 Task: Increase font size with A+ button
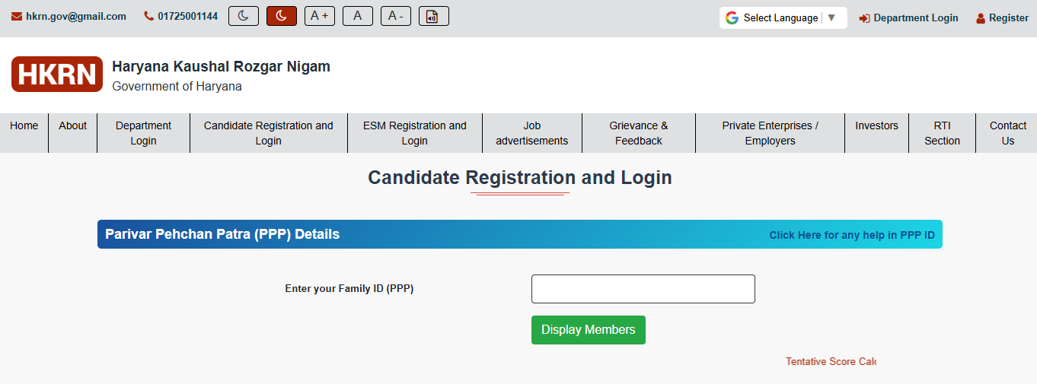320,16
